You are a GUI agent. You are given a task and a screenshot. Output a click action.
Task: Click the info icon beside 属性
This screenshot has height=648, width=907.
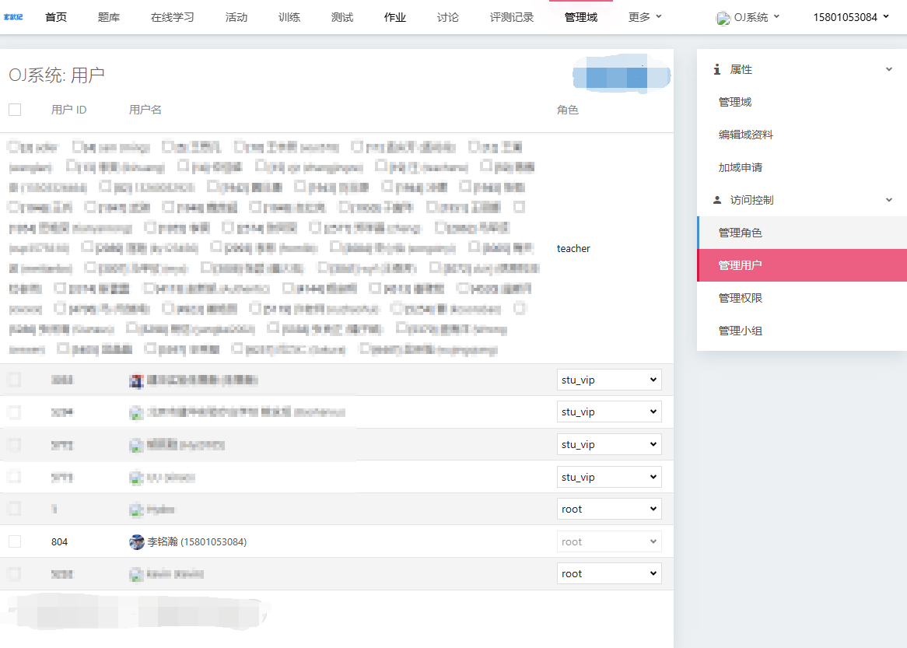tap(717, 69)
